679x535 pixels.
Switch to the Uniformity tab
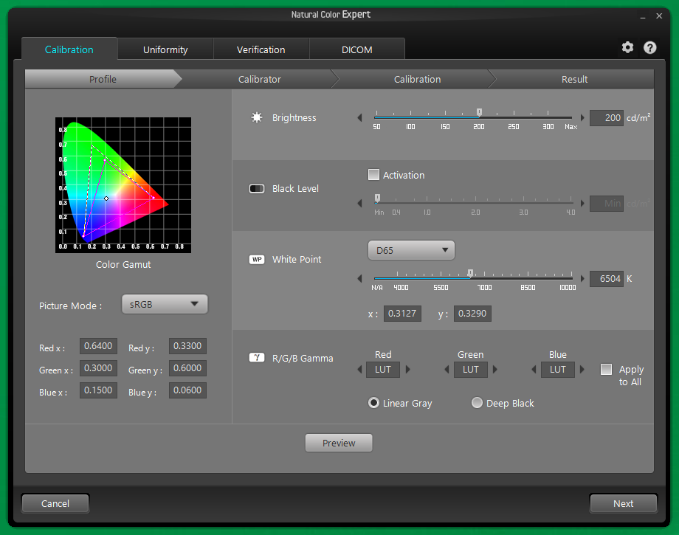(x=165, y=49)
